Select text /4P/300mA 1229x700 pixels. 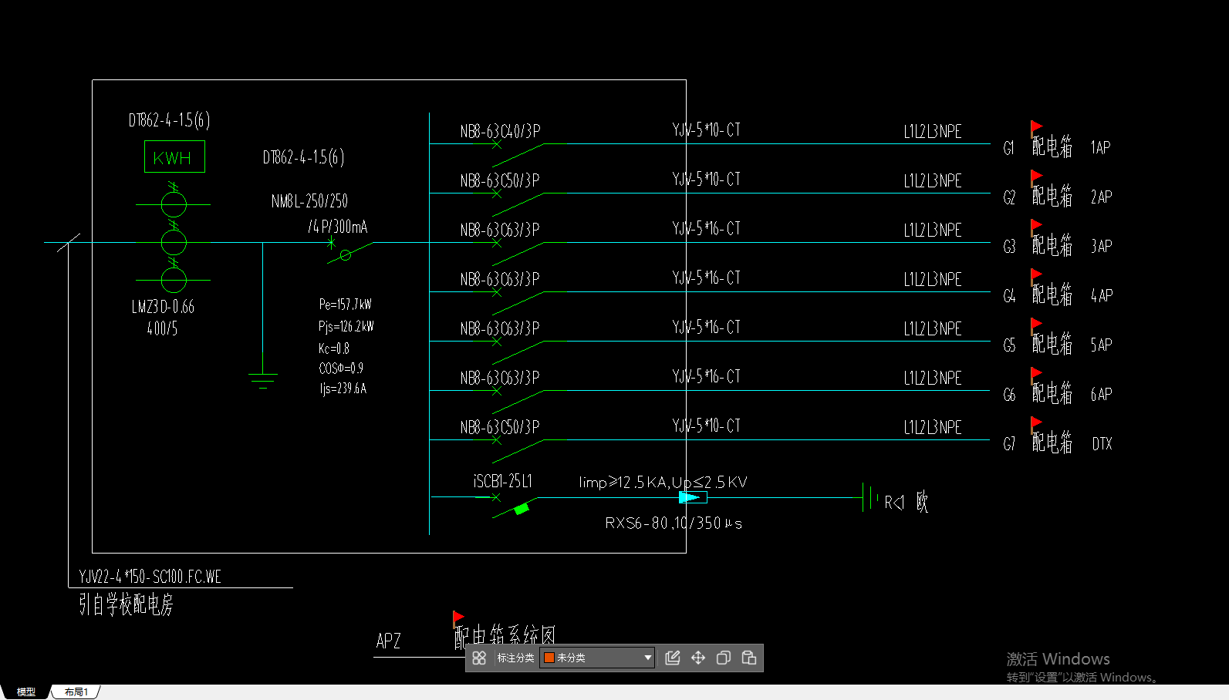click(x=337, y=227)
